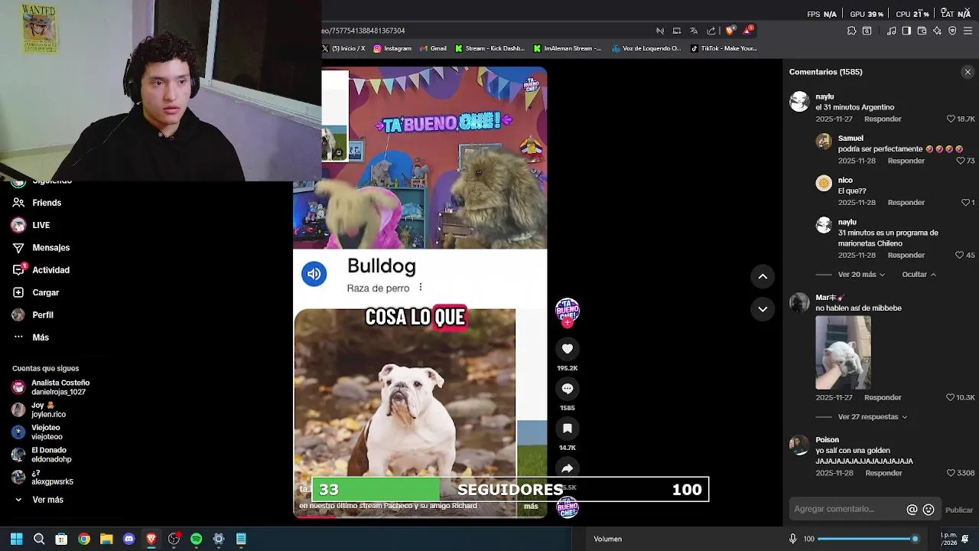Click Responder under Poison's comment
The height and width of the screenshot is (551, 979).
coord(883,473)
